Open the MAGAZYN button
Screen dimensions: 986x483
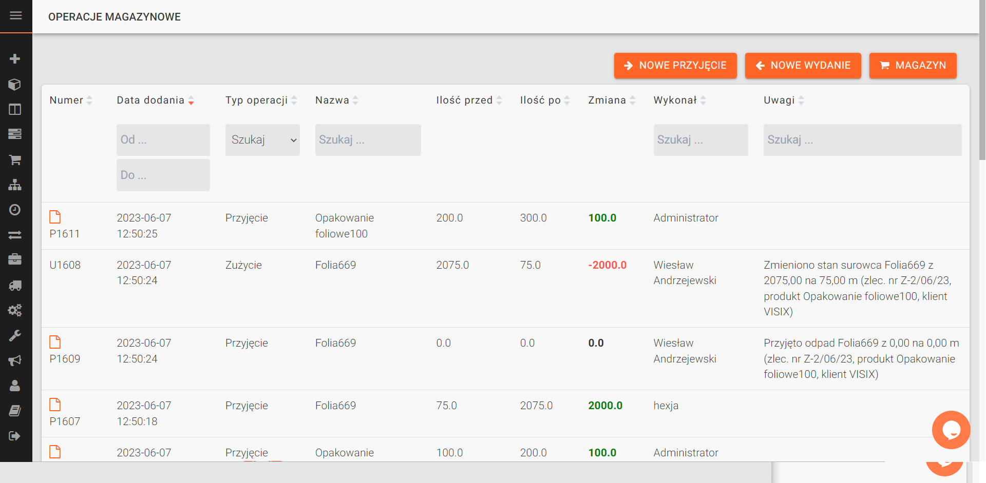coord(913,66)
